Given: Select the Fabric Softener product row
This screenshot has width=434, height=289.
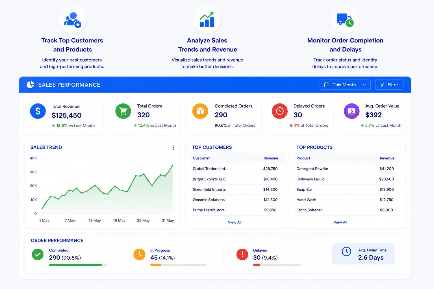Looking at the screenshot, I should tap(347, 210).
